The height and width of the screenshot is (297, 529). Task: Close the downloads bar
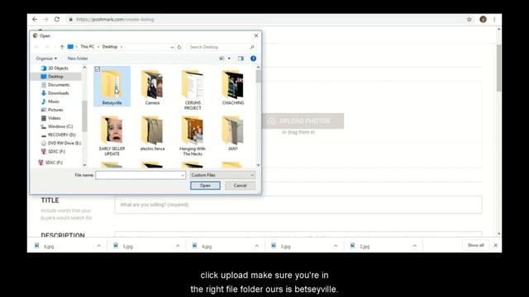(496, 245)
